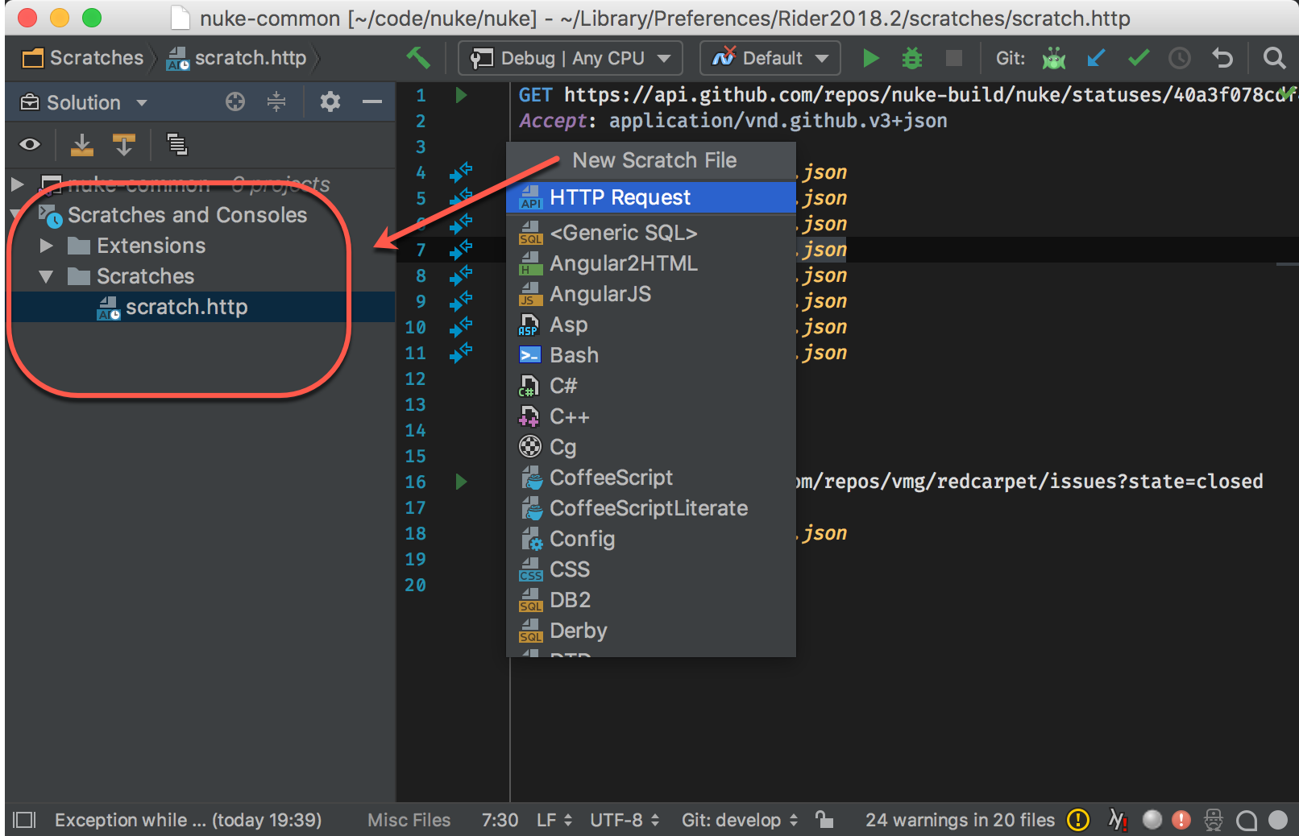Click the grey Stop button in toolbar
Screen dimensions: 1299x836
click(953, 58)
